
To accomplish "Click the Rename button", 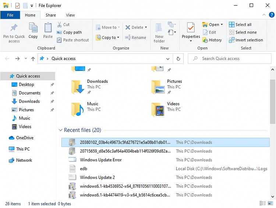I will click(135, 37).
